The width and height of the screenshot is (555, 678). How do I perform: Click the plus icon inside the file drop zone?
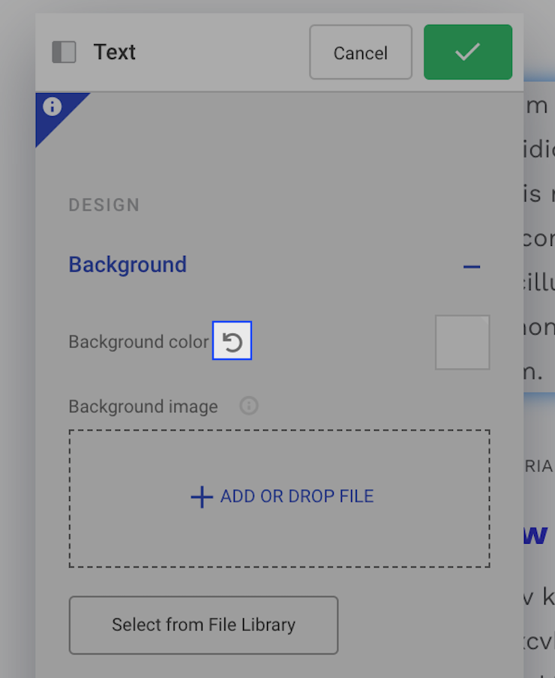click(x=201, y=496)
